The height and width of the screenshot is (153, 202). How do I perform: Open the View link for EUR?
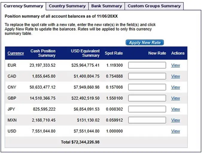[x=175, y=65]
